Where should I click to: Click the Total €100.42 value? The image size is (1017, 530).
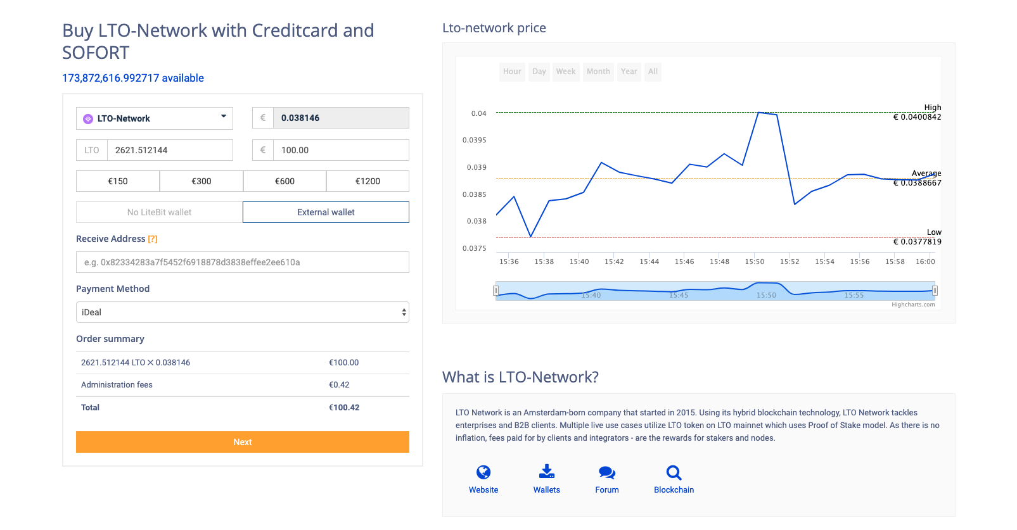(x=344, y=408)
